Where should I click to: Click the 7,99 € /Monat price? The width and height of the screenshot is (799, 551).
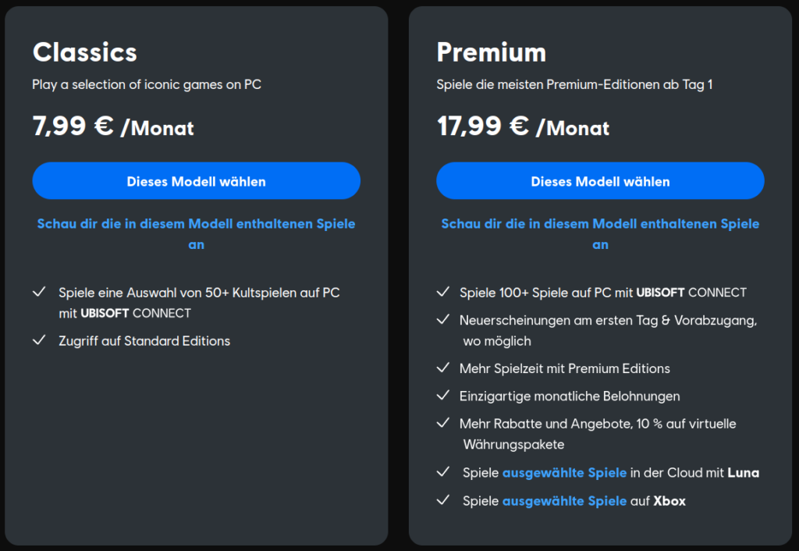tap(113, 126)
